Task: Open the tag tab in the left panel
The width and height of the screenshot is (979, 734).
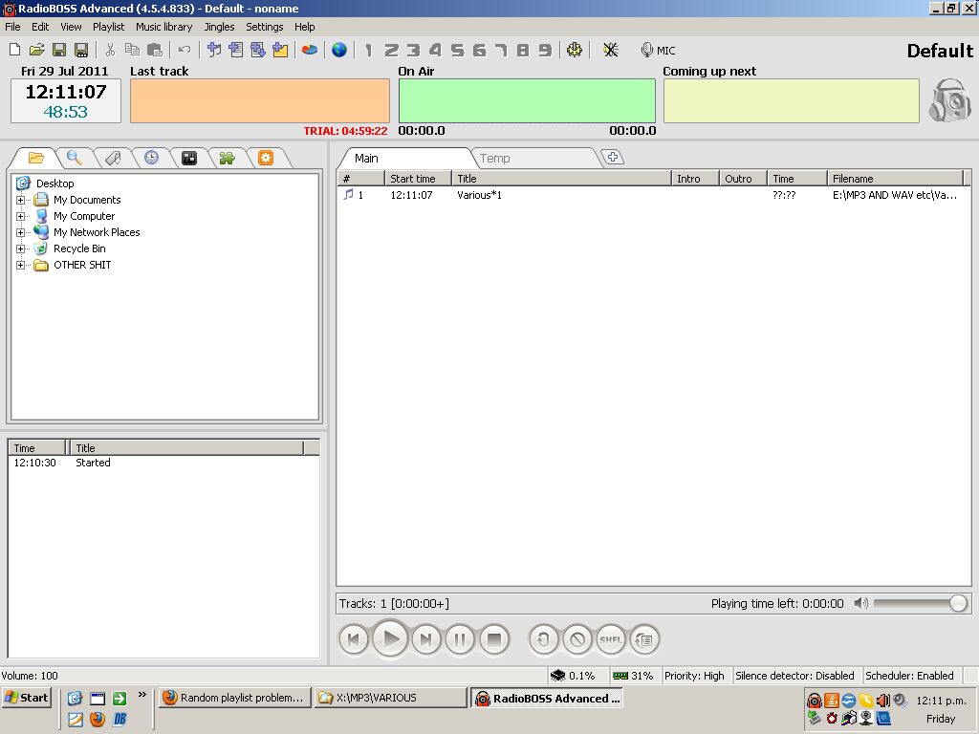Action: [x=113, y=158]
